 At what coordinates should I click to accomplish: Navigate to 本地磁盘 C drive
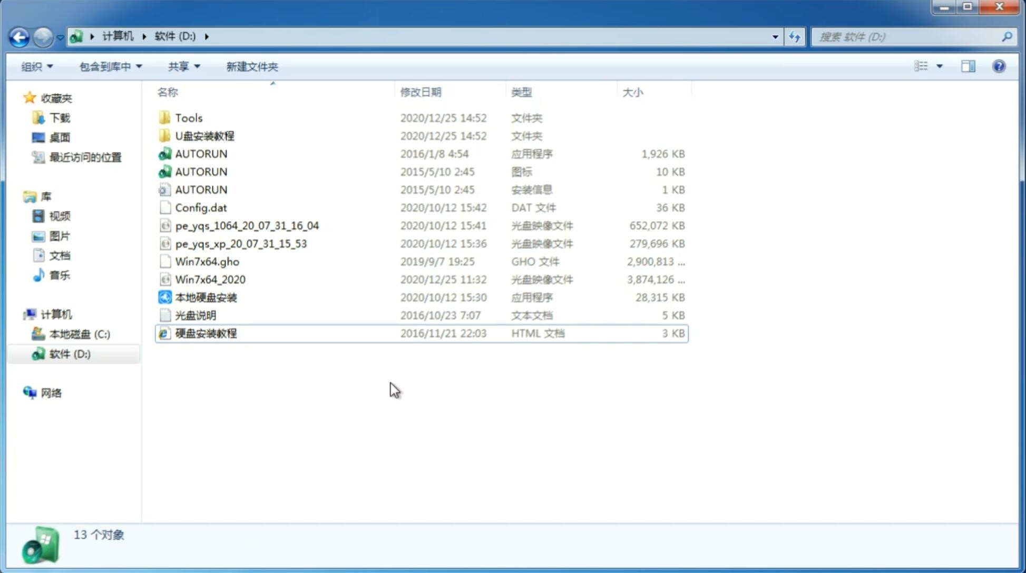tap(80, 334)
